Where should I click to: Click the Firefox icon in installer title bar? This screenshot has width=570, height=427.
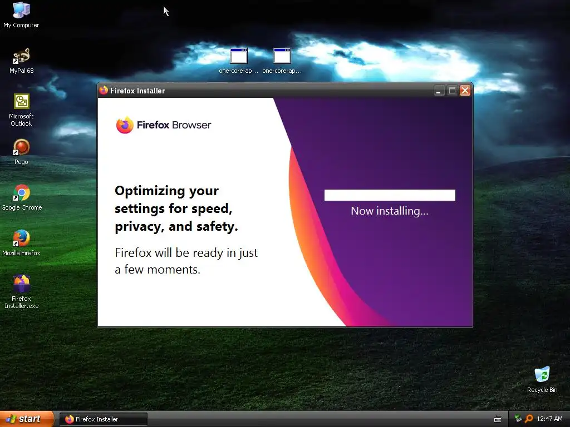(x=104, y=90)
